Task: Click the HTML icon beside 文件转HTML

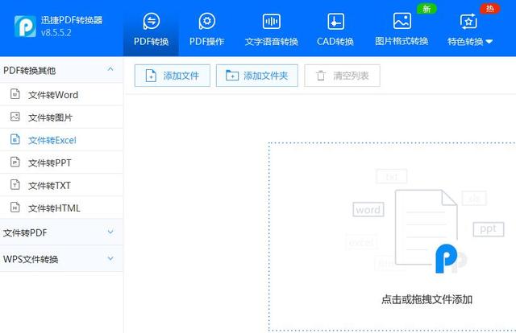Action: pyautogui.click(x=15, y=208)
